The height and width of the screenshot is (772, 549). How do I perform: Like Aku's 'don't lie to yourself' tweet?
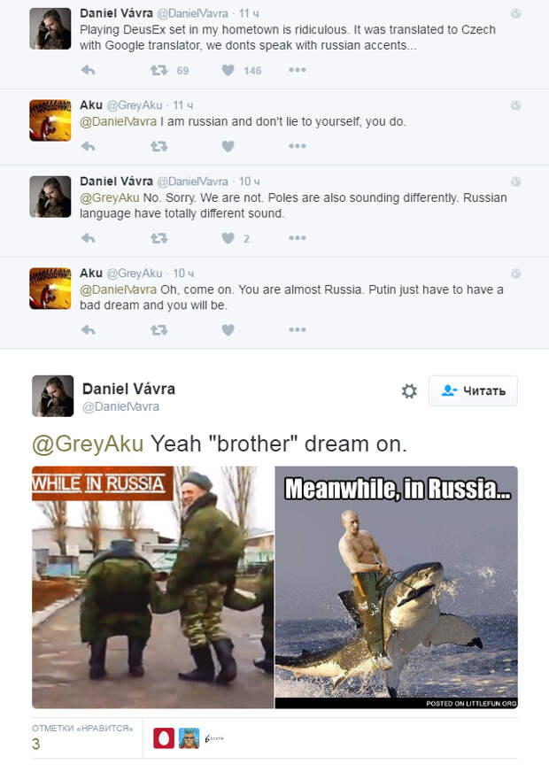coord(228,146)
